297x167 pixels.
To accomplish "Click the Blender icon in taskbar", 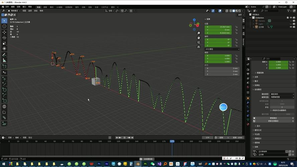I will 138,164.
